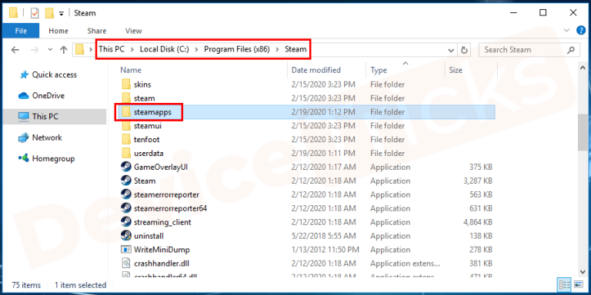Click the Refresh button in address bar

click(x=464, y=50)
